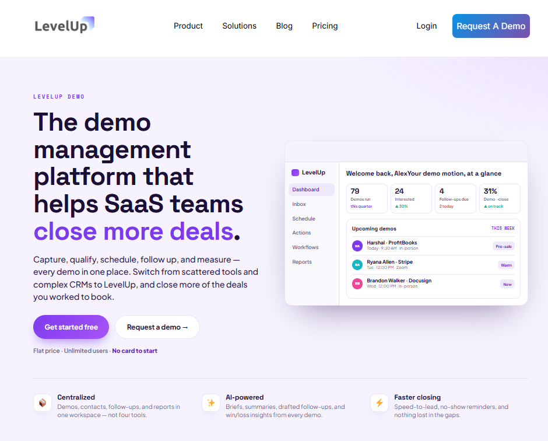The height and width of the screenshot is (441, 548).
Task: Open Schedule in the preview sidebar
Action: tap(304, 219)
